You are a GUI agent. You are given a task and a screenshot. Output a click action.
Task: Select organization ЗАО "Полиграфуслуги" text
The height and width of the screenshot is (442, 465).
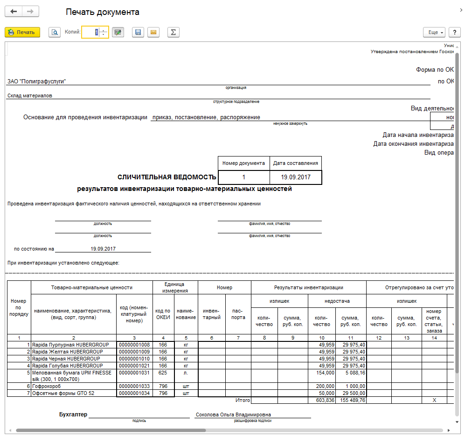pos(36,82)
